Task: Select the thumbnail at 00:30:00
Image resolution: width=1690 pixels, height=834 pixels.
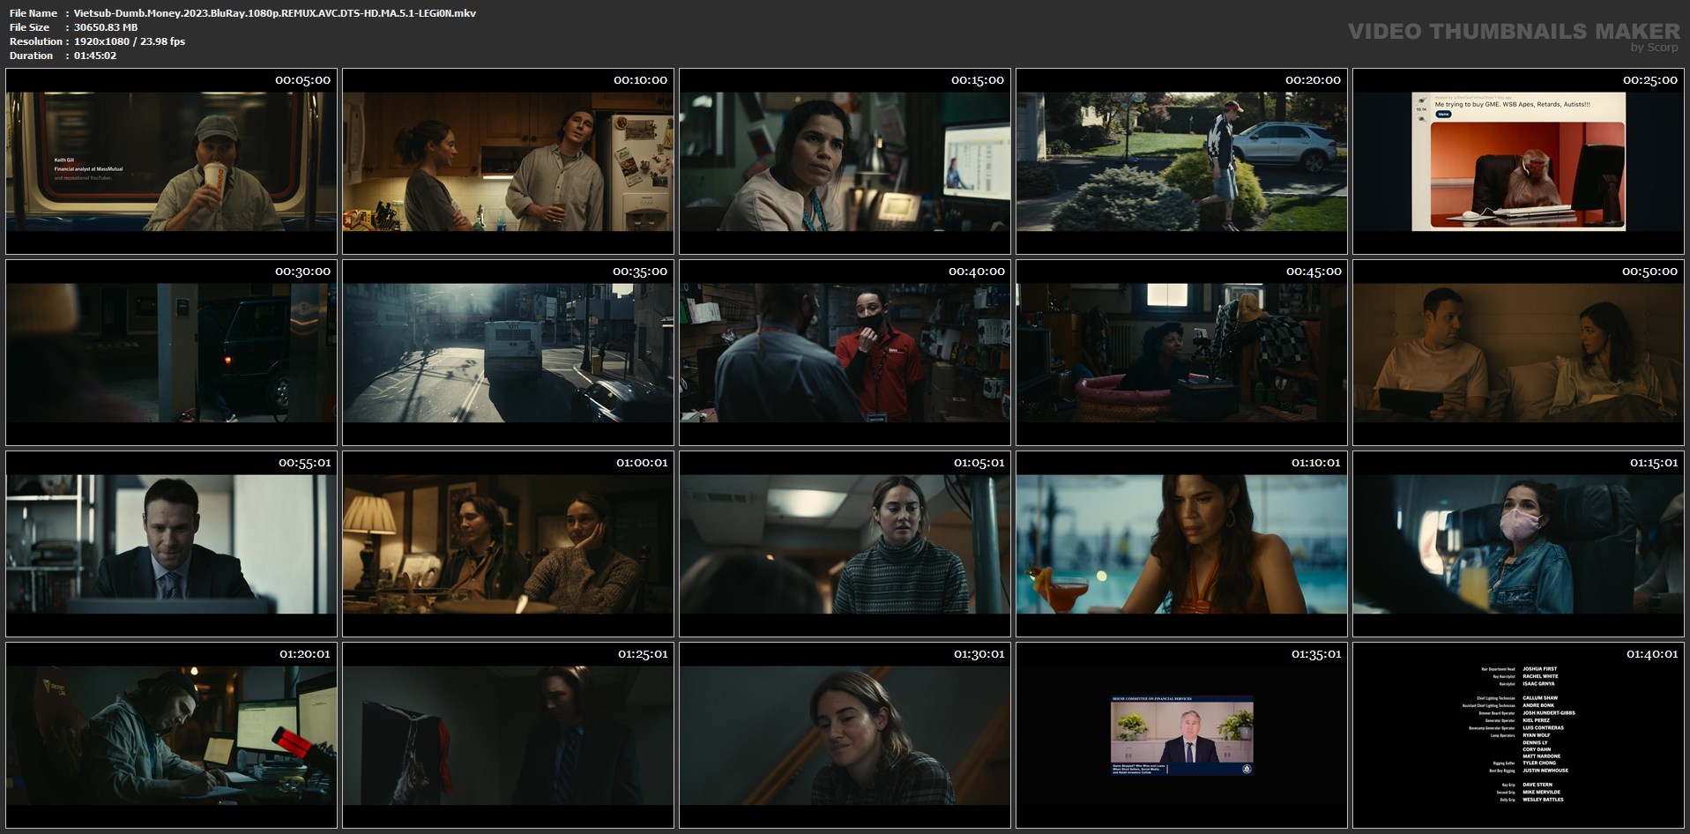Action: 171,353
